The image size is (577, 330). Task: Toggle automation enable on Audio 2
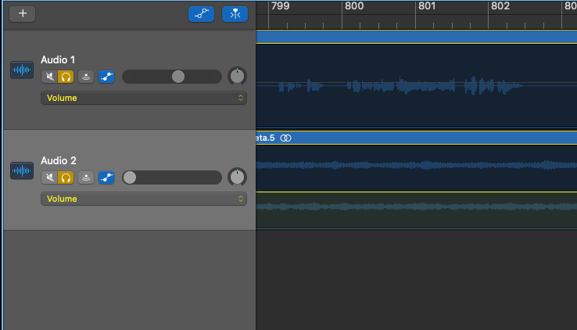pos(106,178)
